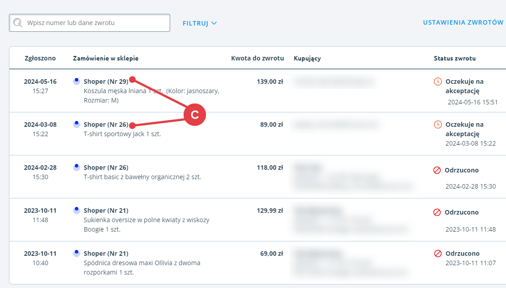Expand the FILTRUJ dropdown
The image size is (506, 288).
(199, 23)
